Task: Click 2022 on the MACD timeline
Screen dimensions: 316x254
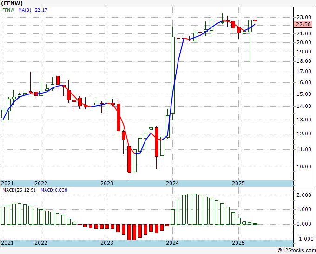Action: (41, 243)
